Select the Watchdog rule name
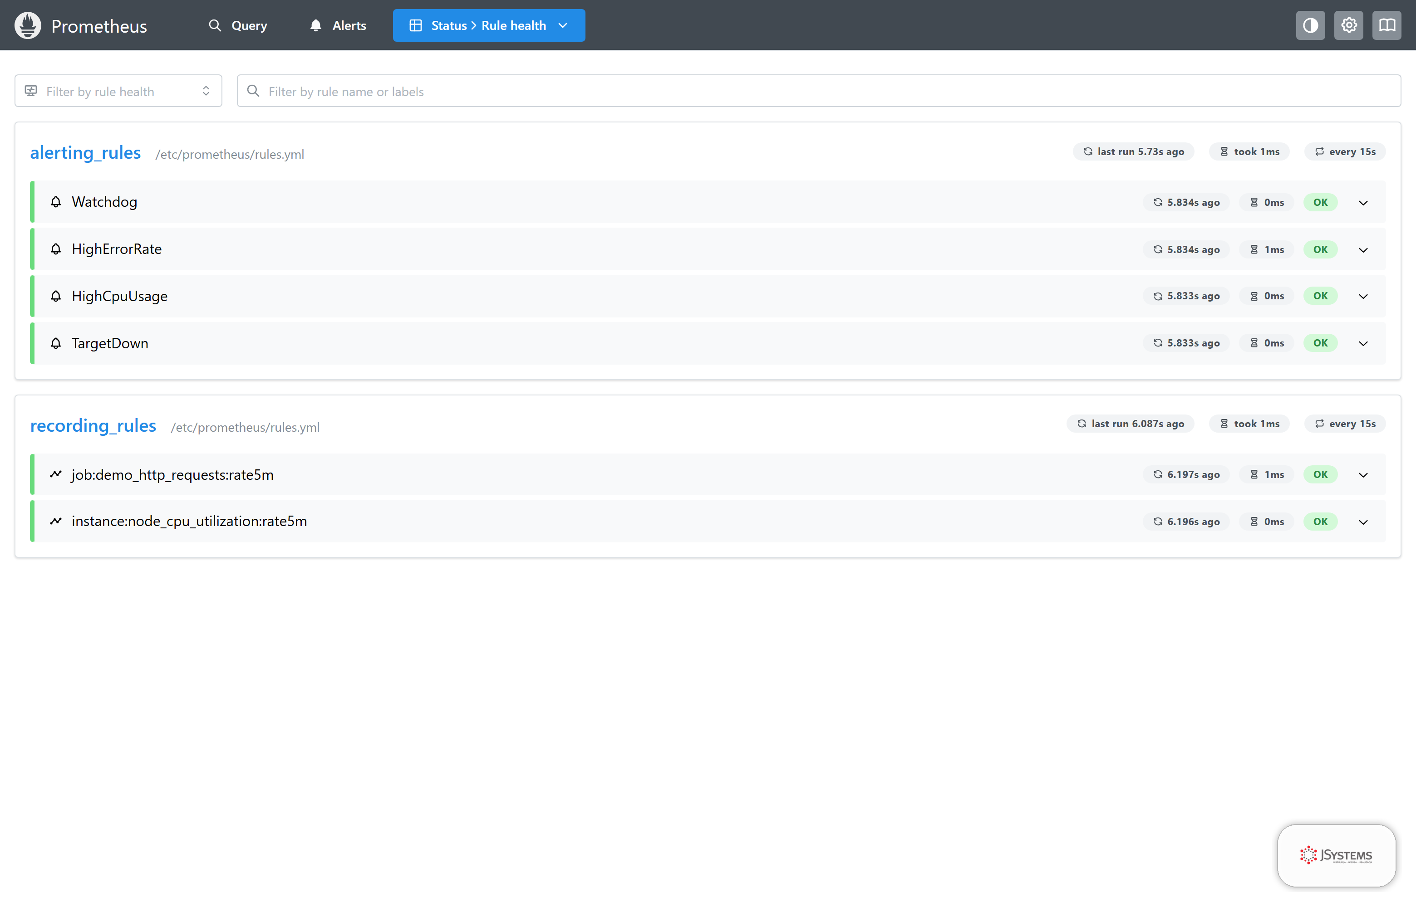The width and height of the screenshot is (1416, 907). pos(104,202)
